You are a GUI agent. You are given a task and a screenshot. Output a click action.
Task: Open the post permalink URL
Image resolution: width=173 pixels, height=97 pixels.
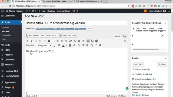click(61, 29)
